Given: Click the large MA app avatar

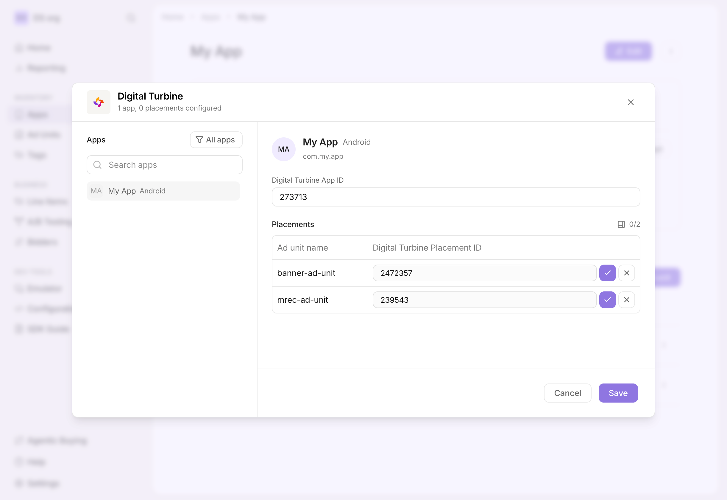Looking at the screenshot, I should (x=283, y=149).
